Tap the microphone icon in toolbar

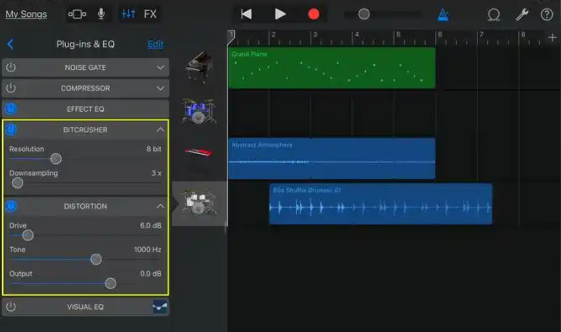coord(101,14)
